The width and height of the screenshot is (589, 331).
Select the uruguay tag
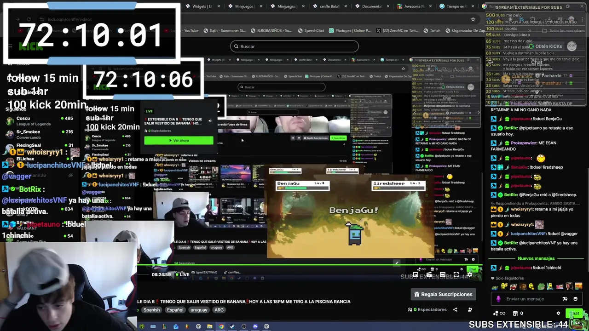[199, 310]
